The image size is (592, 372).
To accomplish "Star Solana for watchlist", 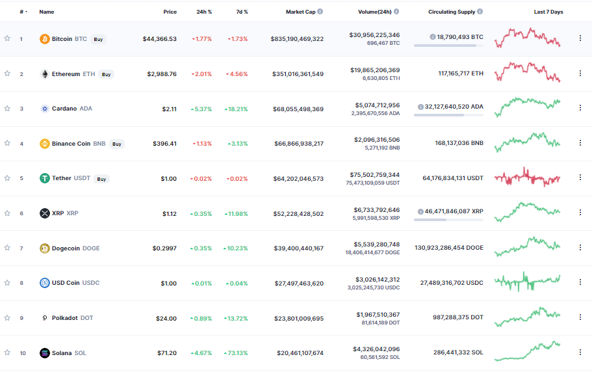I will 7,352.
